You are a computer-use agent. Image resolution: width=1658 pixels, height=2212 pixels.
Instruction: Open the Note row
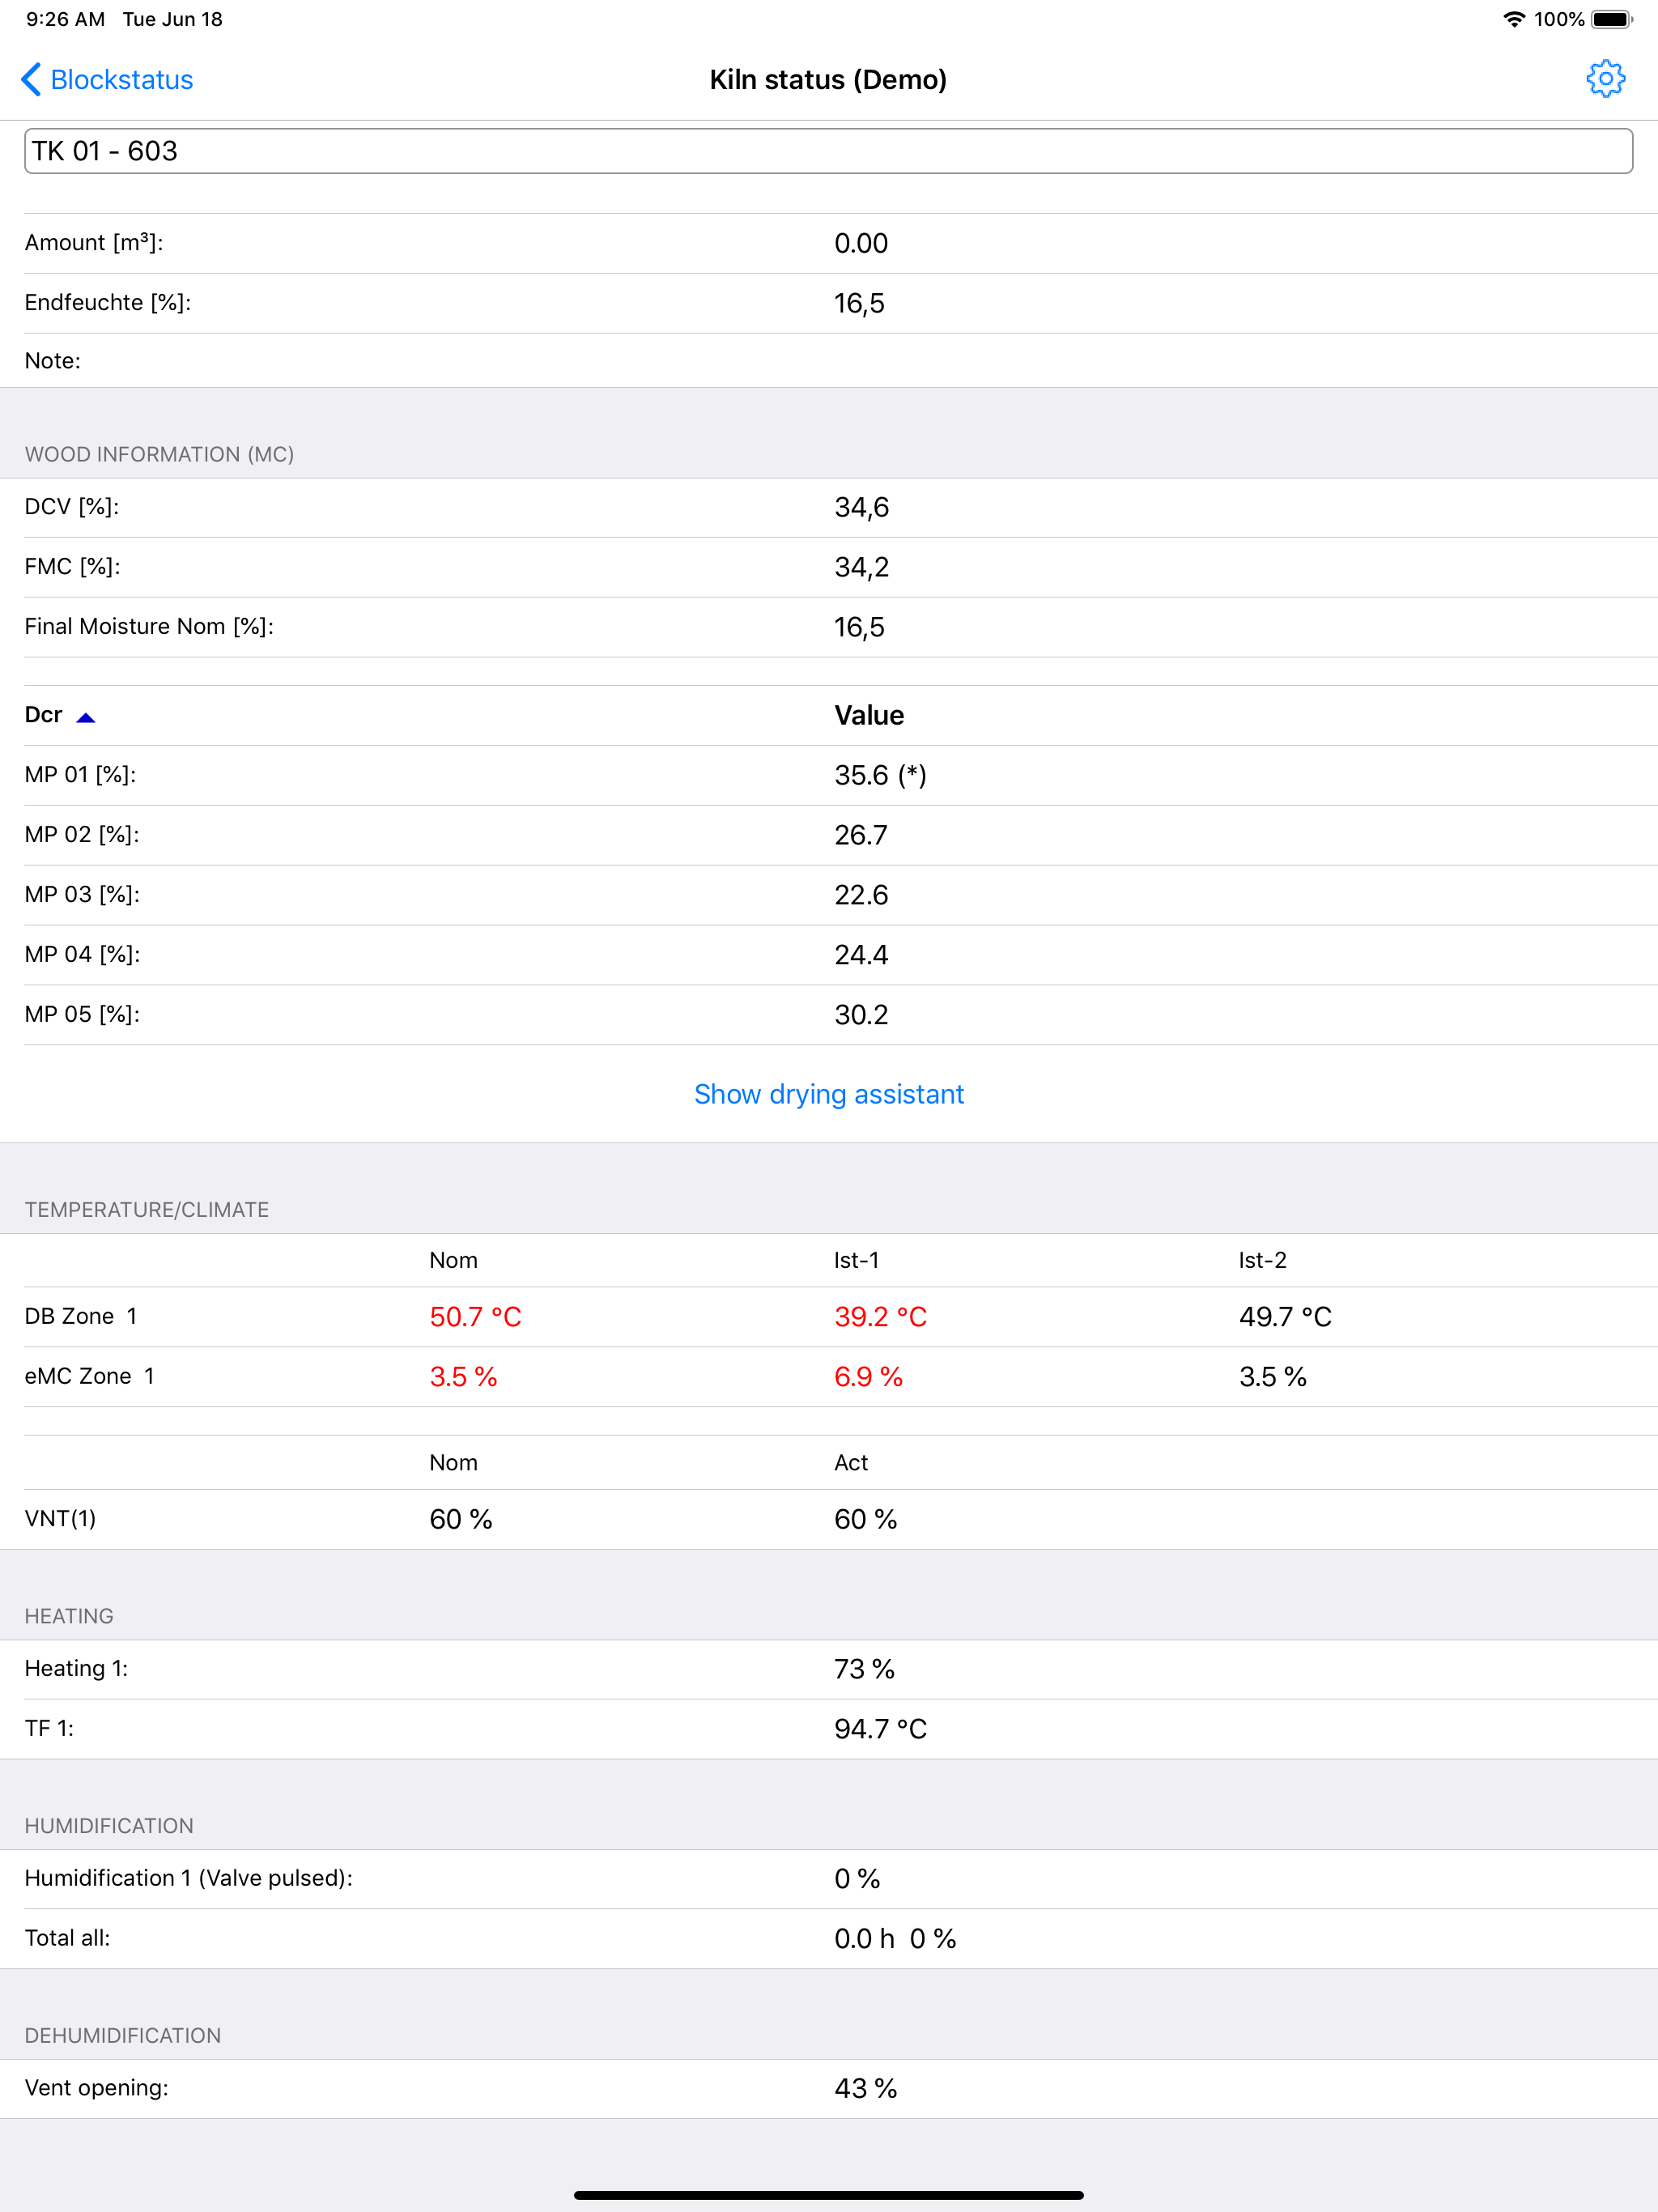[x=829, y=361]
